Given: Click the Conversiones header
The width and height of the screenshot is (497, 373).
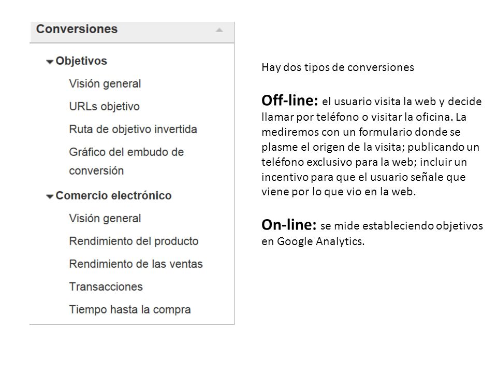Looking at the screenshot, I should (77, 29).
